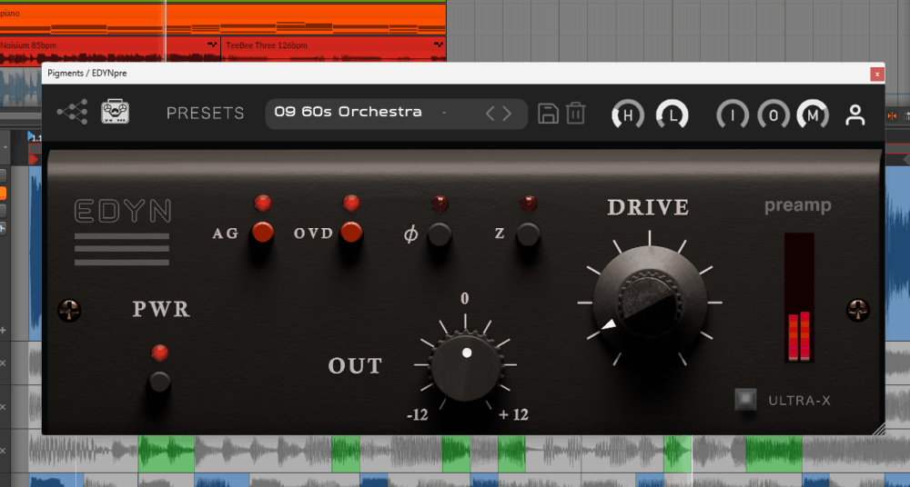The height and width of the screenshot is (487, 910).
Task: Enable the ULTRA-X square button
Action: point(746,400)
